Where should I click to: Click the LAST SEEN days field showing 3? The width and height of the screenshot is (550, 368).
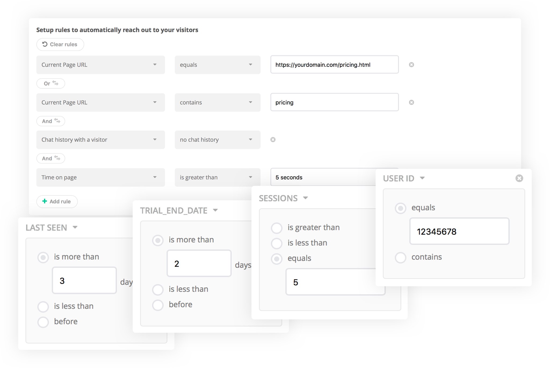coord(84,280)
